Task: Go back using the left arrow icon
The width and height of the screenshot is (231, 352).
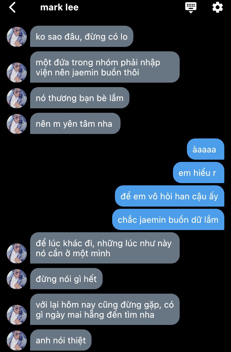Action: [12, 7]
